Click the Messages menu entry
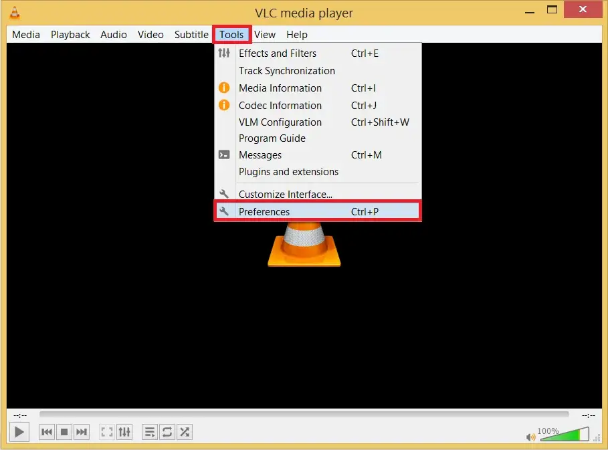 [x=260, y=155]
